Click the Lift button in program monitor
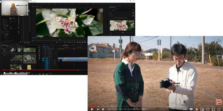This screenshot has height=111, width=223. 77,42
